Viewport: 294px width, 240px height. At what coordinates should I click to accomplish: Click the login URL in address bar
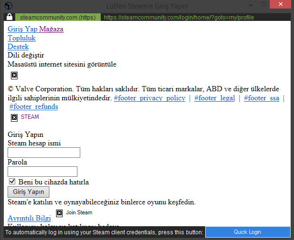tap(179, 18)
